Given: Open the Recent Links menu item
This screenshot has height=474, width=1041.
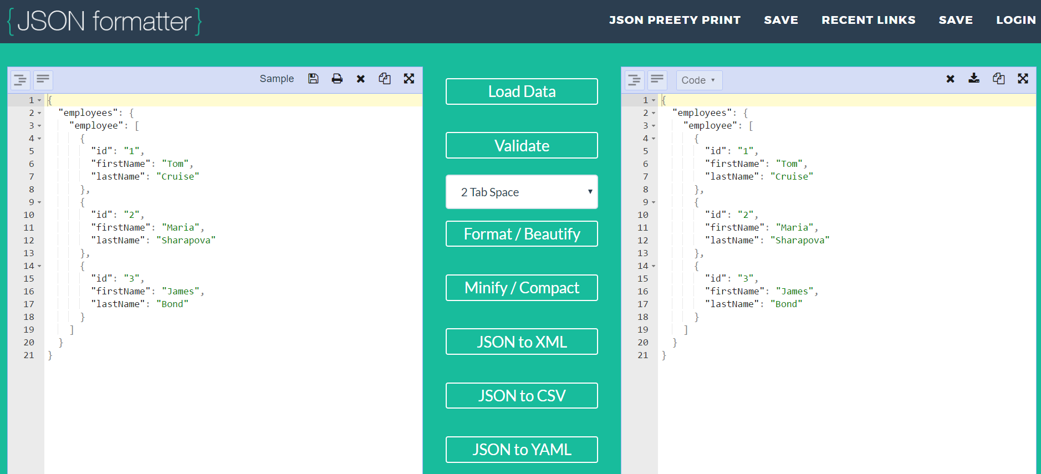Looking at the screenshot, I should (x=868, y=20).
